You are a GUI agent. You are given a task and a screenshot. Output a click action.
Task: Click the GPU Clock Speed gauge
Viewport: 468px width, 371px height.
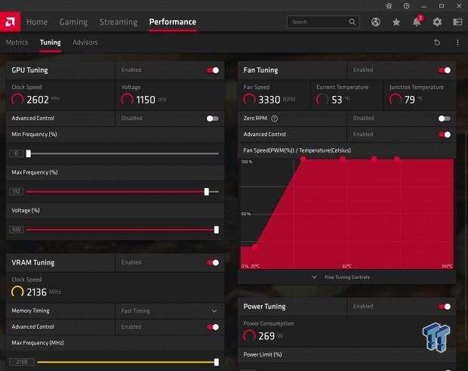17,99
